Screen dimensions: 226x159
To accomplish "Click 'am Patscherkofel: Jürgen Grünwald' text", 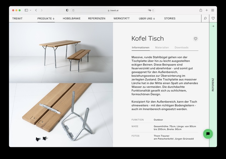I will 174,139.
